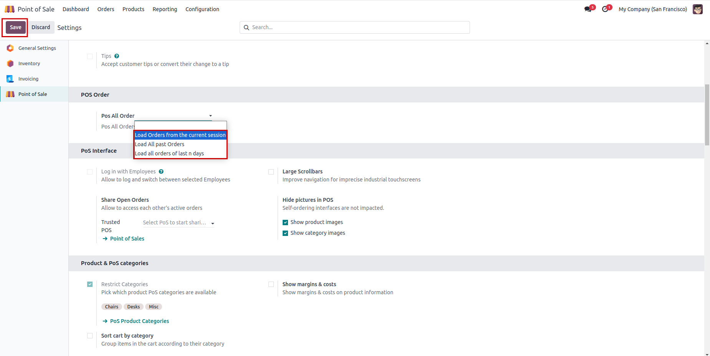
Task: Click the Log in with Employees help icon
Action: pyautogui.click(x=161, y=171)
